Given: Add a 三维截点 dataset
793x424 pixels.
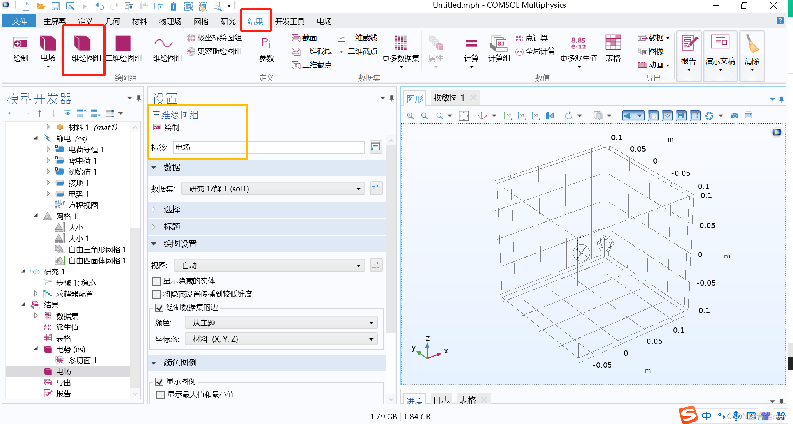Looking at the screenshot, I should (312, 65).
